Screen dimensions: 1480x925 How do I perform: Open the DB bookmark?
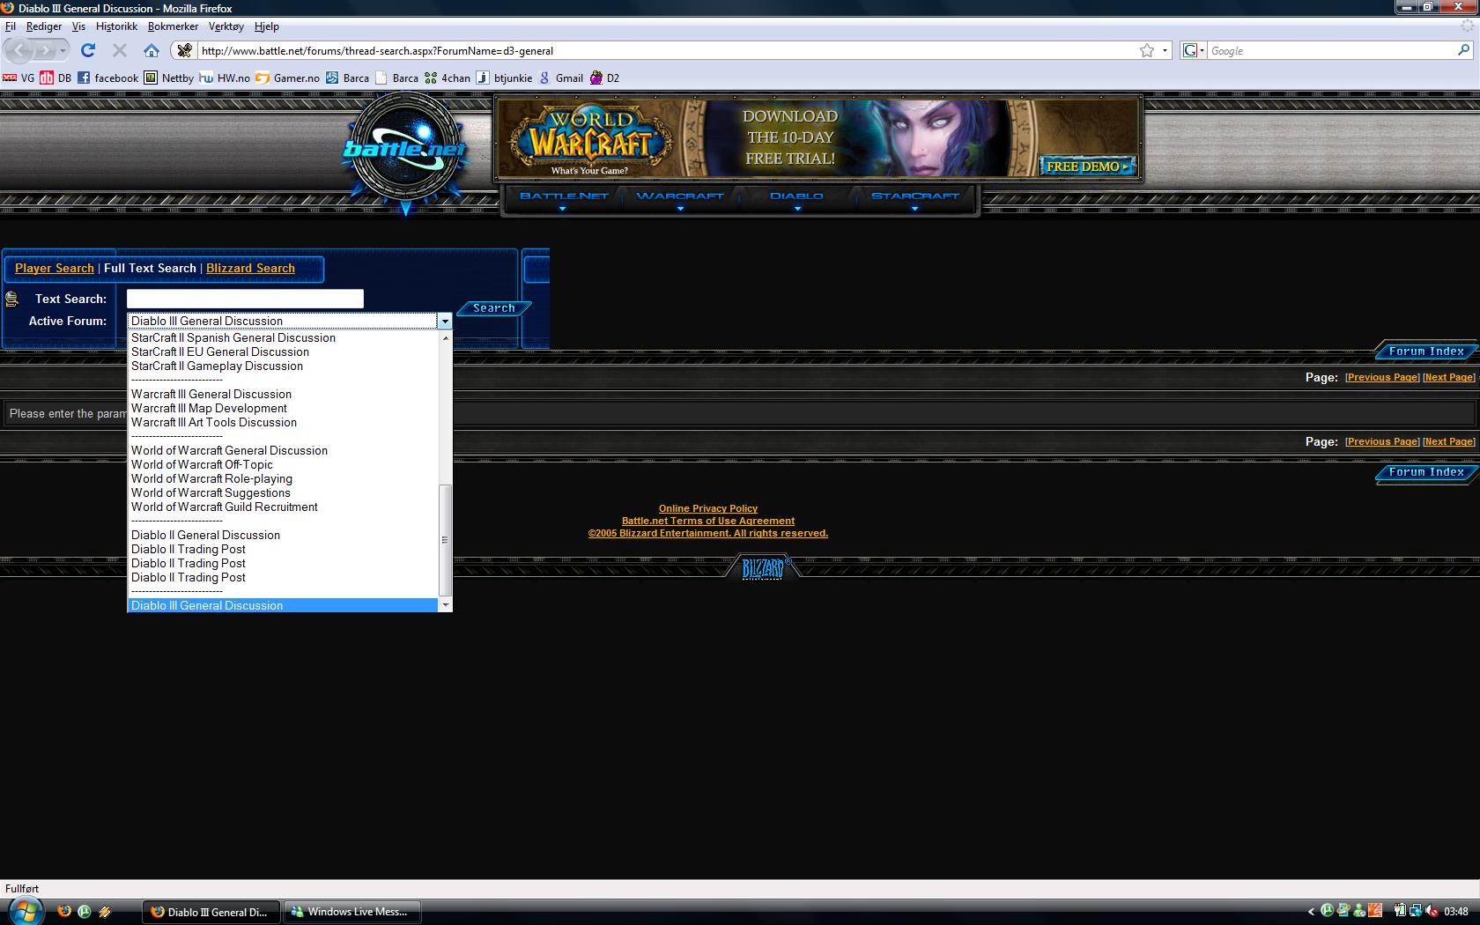[x=55, y=78]
